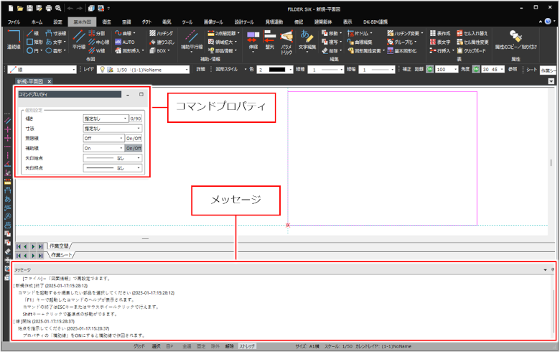Open the 寸法 dimension dropdown

point(112,129)
